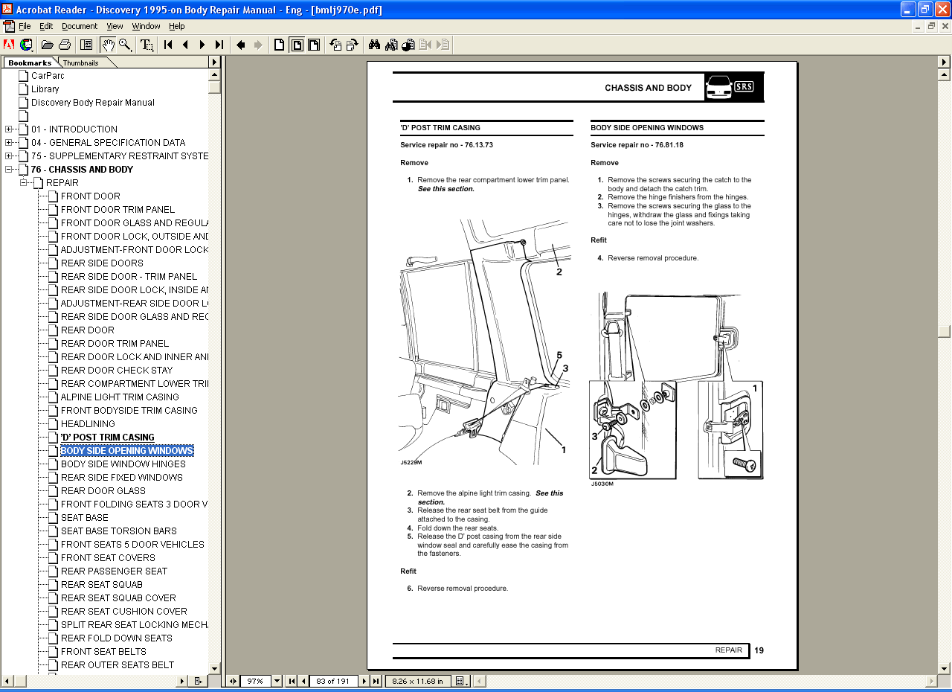
Task: Select the Text selection tool
Action: point(147,45)
